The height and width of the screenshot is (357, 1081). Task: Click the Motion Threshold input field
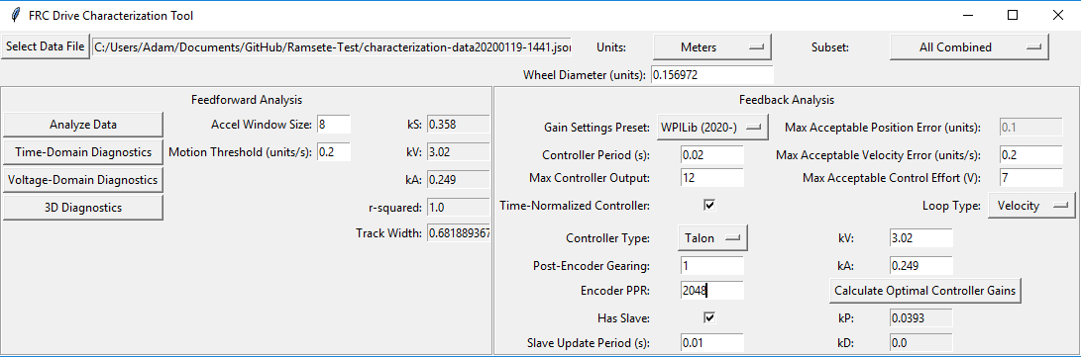334,152
